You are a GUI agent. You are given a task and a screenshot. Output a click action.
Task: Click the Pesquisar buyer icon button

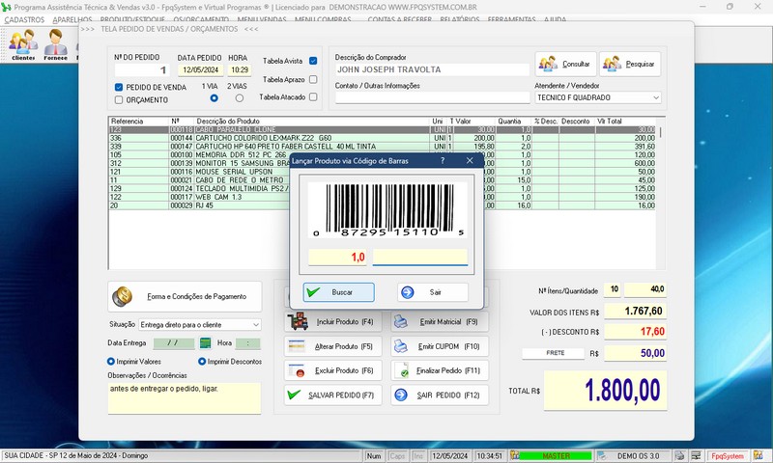(629, 65)
